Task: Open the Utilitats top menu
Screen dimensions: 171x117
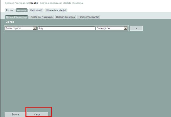Action: [x=67, y=3]
